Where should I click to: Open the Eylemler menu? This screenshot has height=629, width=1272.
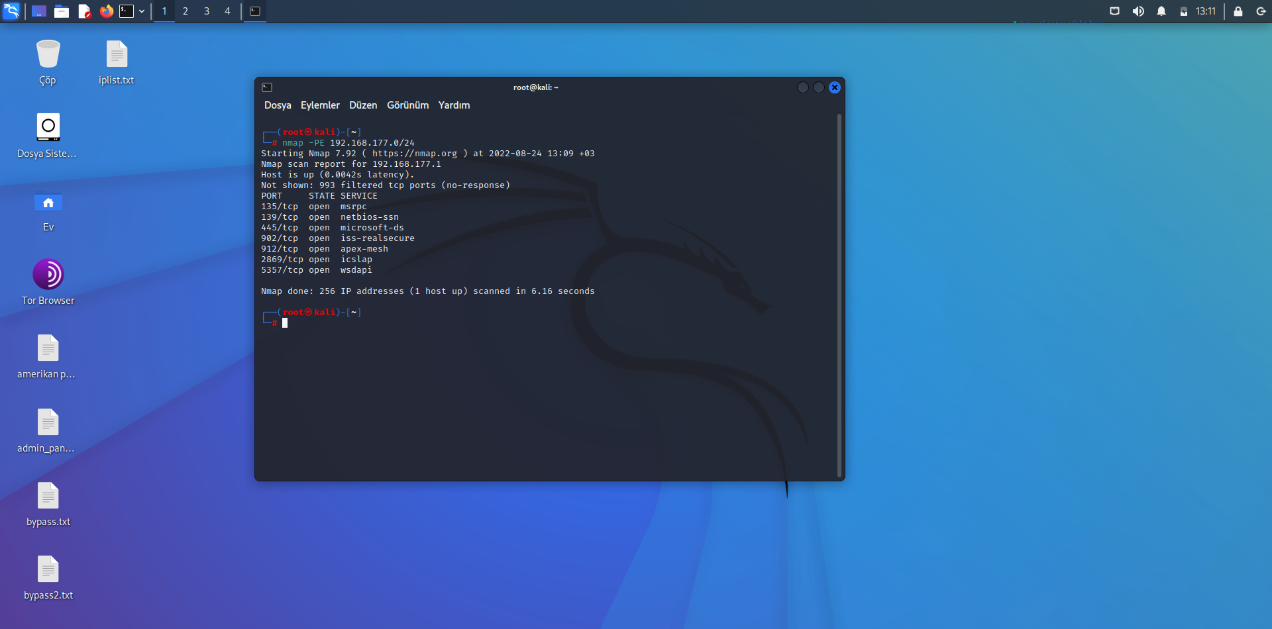coord(320,105)
